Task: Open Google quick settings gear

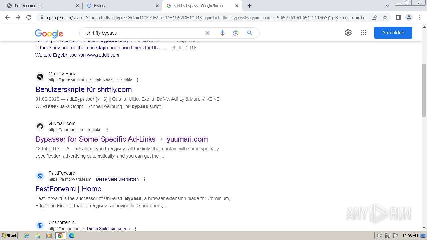Action: 348,33
